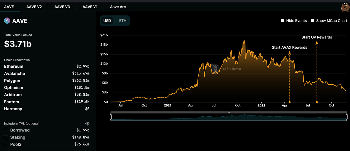
Task: Click the 2021 x-axis label
Action: tap(168, 106)
